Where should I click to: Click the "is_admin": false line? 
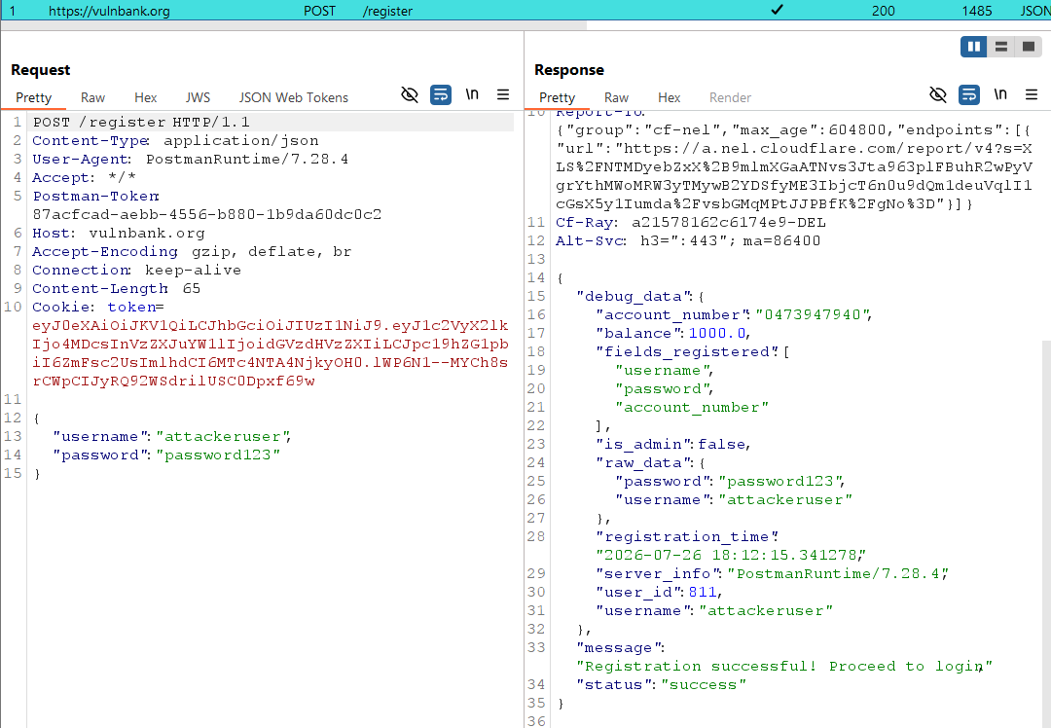click(673, 445)
